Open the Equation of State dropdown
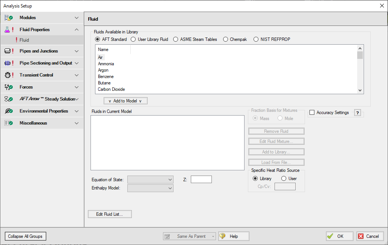This screenshot has height=245, width=388. pyautogui.click(x=150, y=180)
